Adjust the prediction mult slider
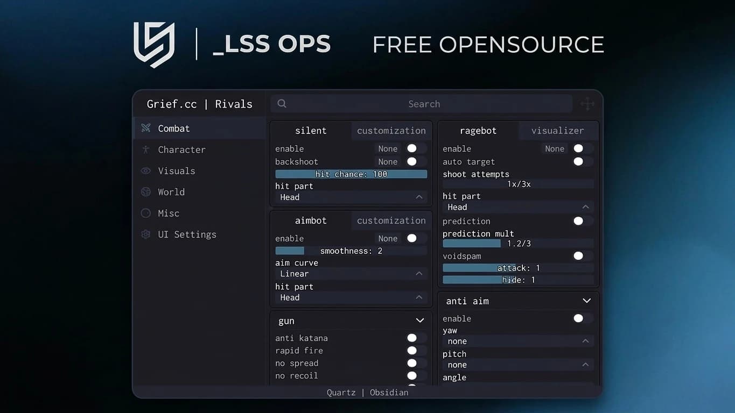Viewport: 735px width, 413px height. 518,244
